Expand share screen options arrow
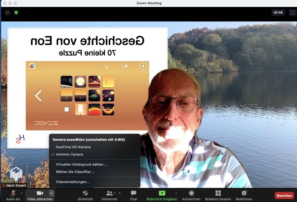The image size is (297, 202). click(x=176, y=193)
